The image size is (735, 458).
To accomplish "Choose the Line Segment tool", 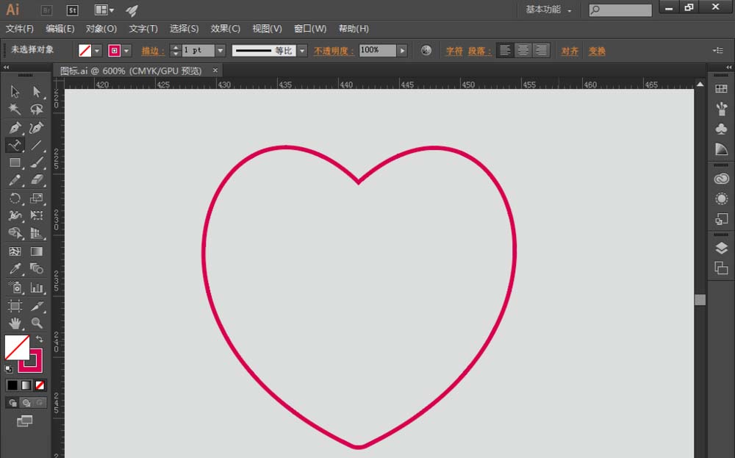I will click(x=37, y=146).
